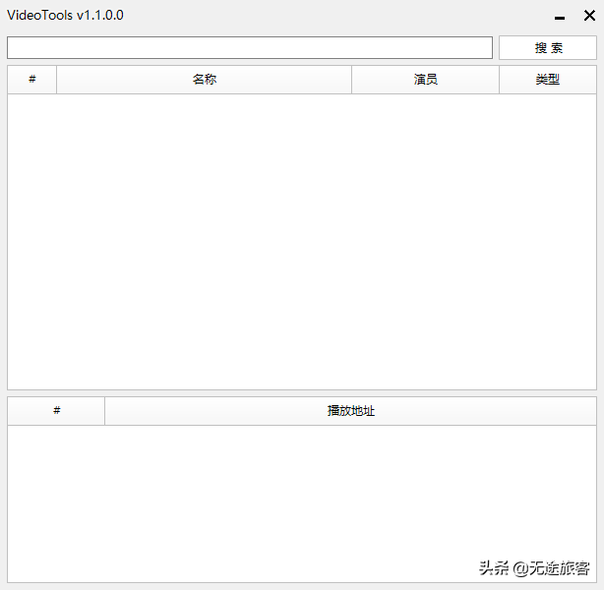Image resolution: width=604 pixels, height=590 pixels.
Task: Select # header in playback address table
Action: click(56, 411)
